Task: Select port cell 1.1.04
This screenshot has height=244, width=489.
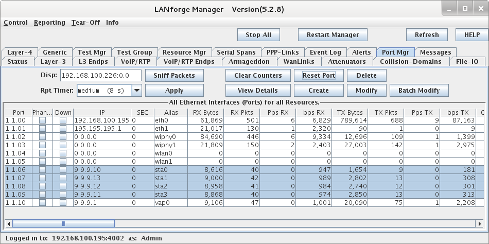Action: click(x=18, y=153)
